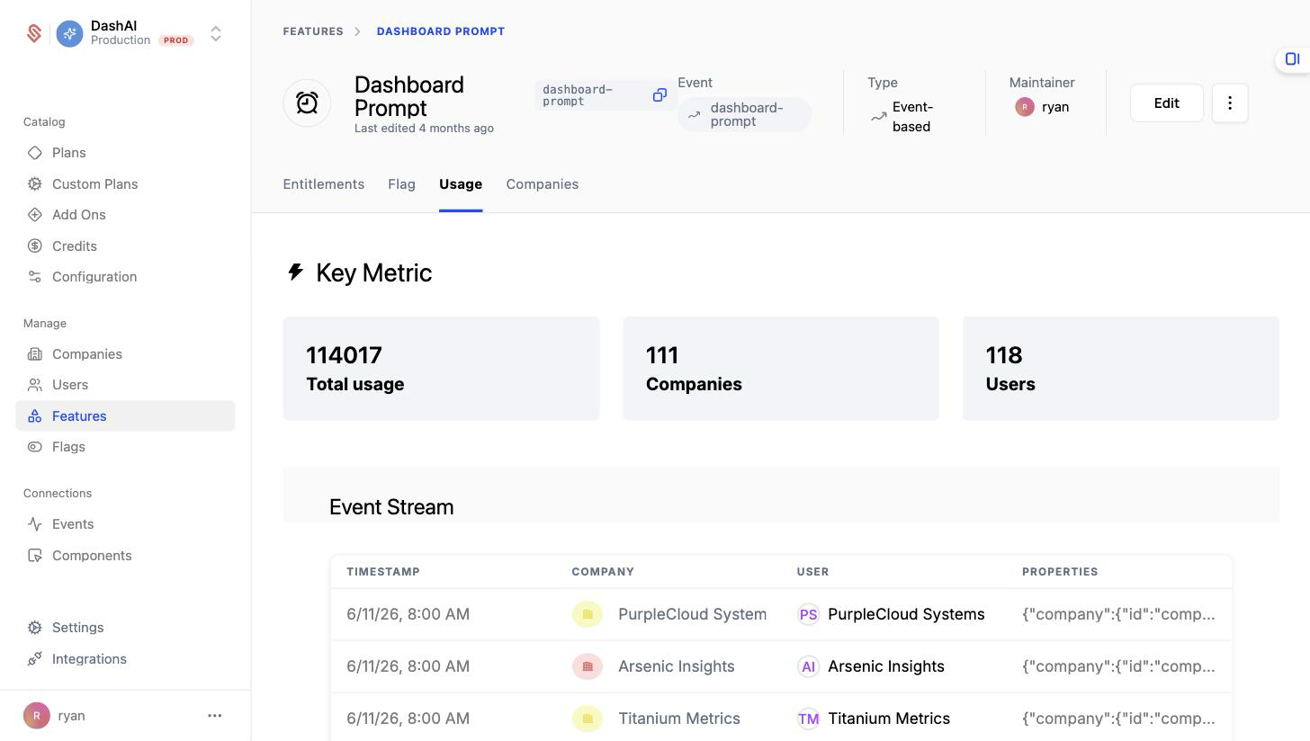Click Arsenic Insights row properties JSON

(1118, 667)
